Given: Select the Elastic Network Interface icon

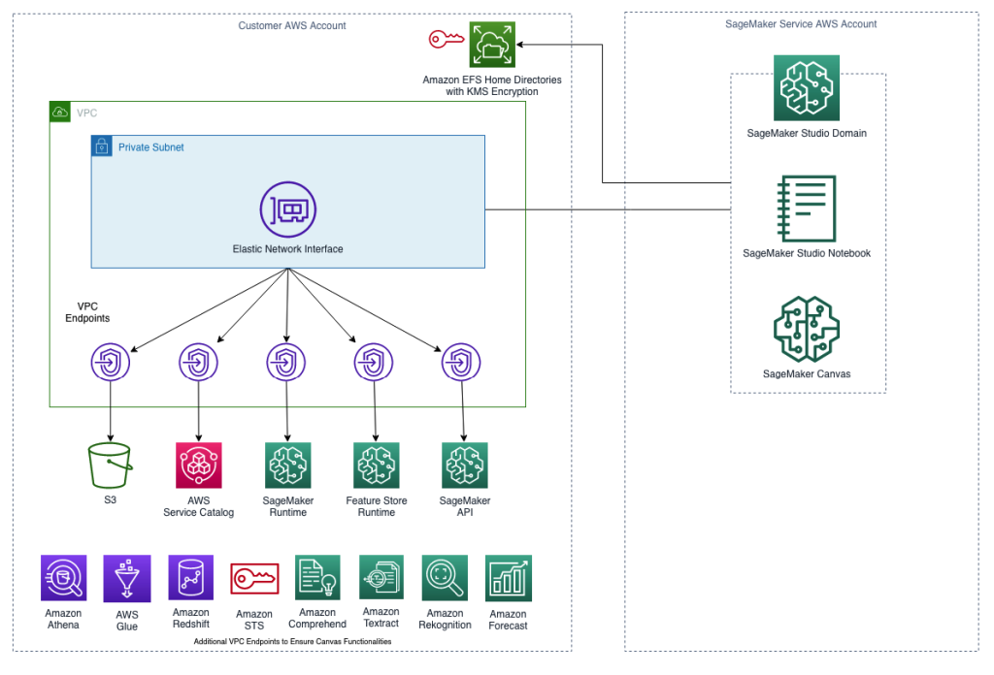Looking at the screenshot, I should (287, 209).
